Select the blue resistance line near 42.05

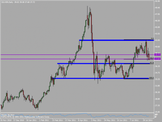pos(117,40)
